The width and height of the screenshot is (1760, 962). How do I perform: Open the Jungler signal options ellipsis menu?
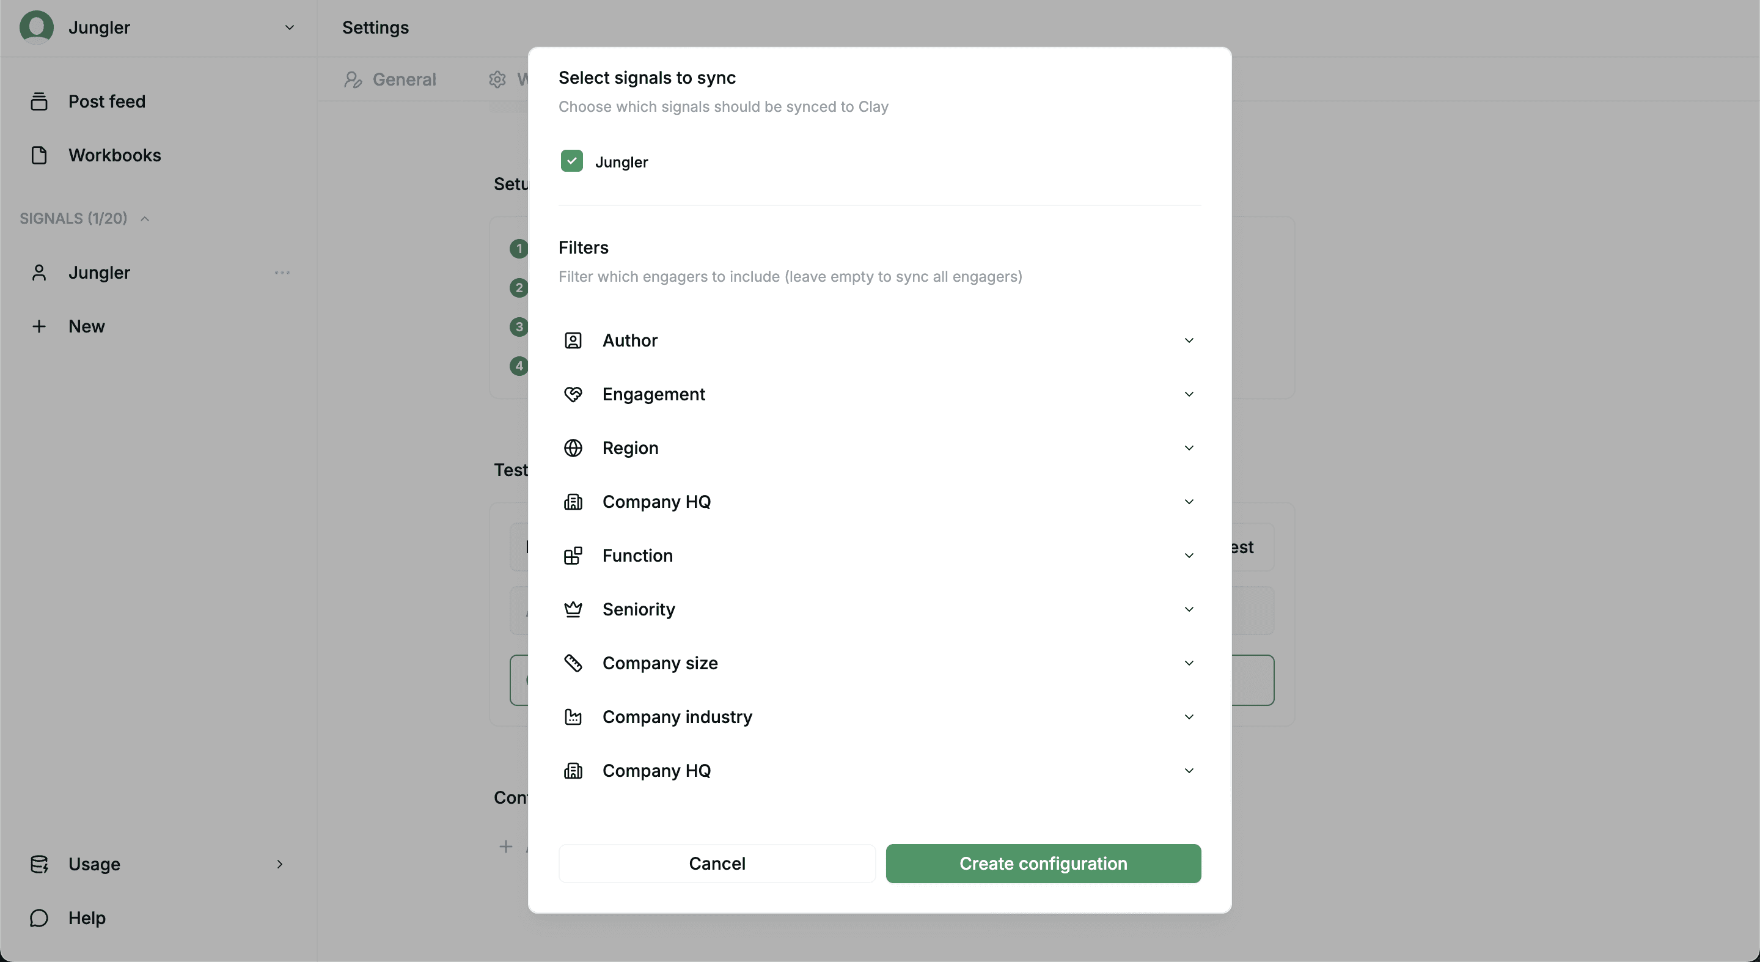282,272
